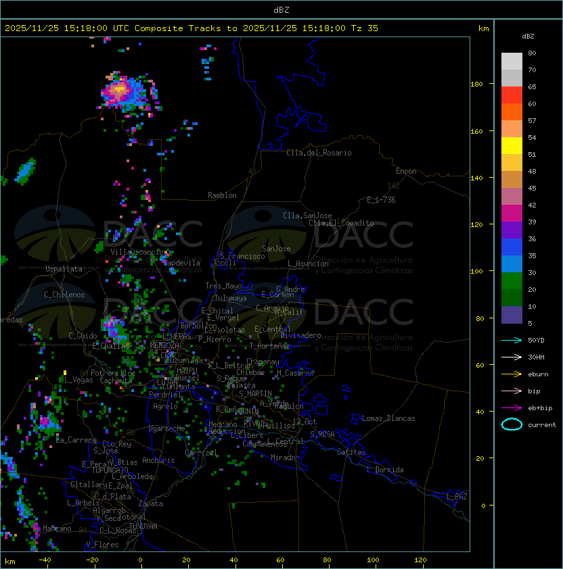Screen dimensions: 563x569
Task: Click the 'Zapata' map label
Action: point(150,503)
